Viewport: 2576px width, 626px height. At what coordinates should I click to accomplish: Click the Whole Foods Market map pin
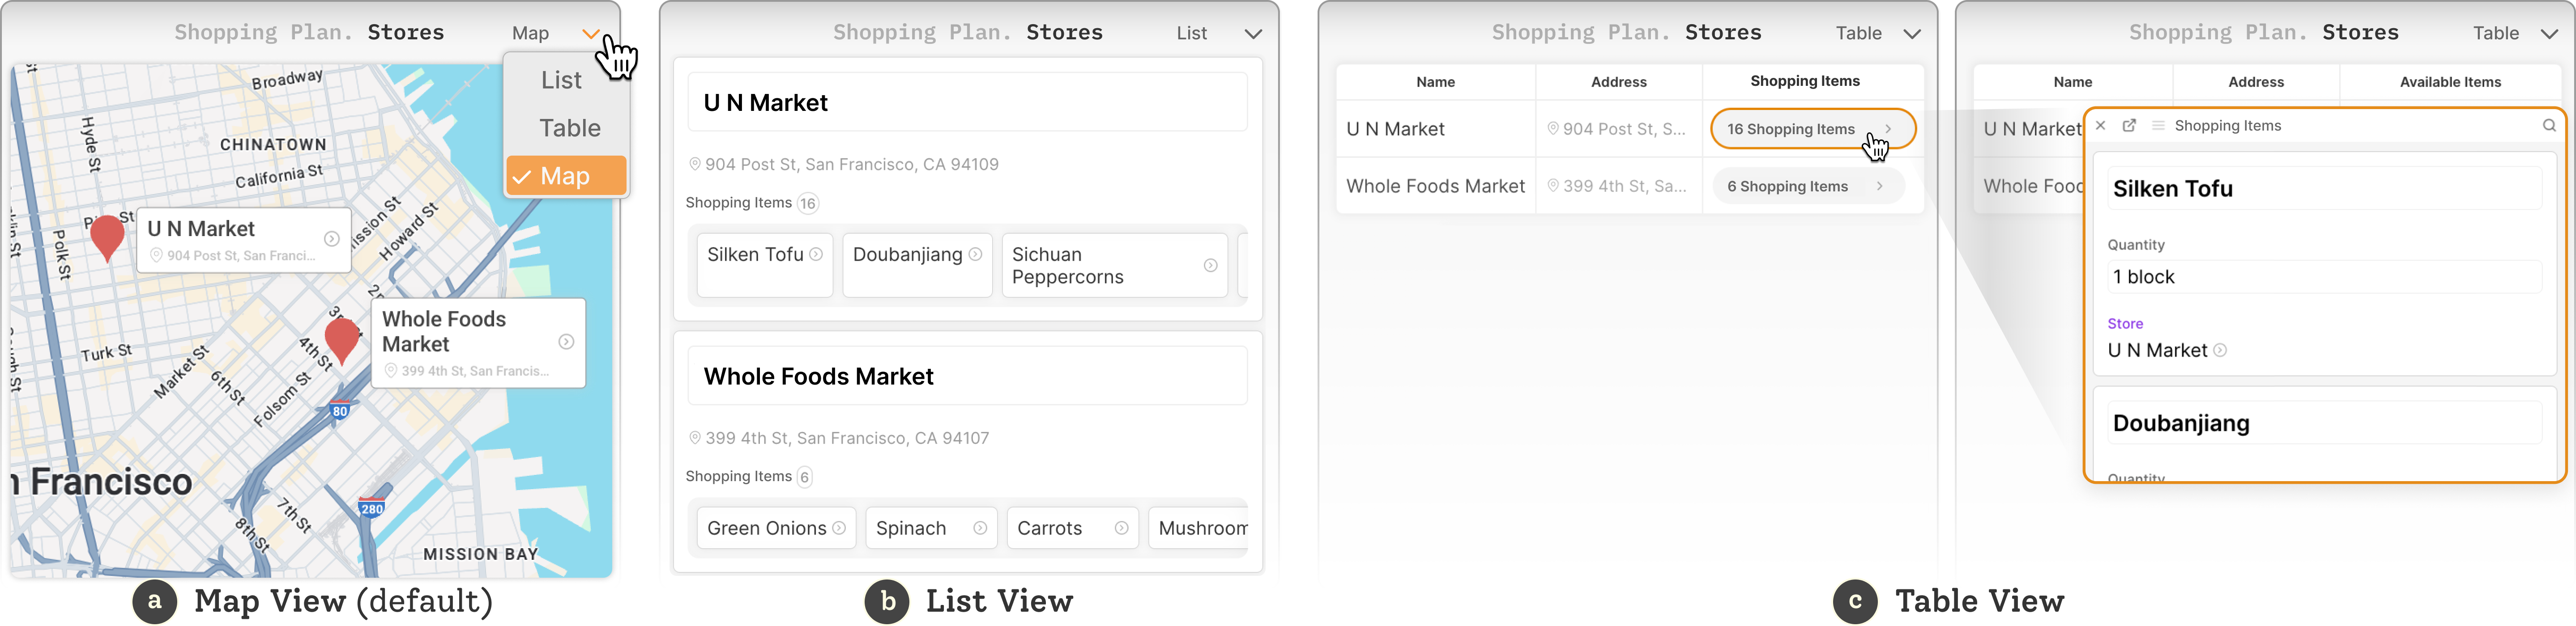point(342,338)
